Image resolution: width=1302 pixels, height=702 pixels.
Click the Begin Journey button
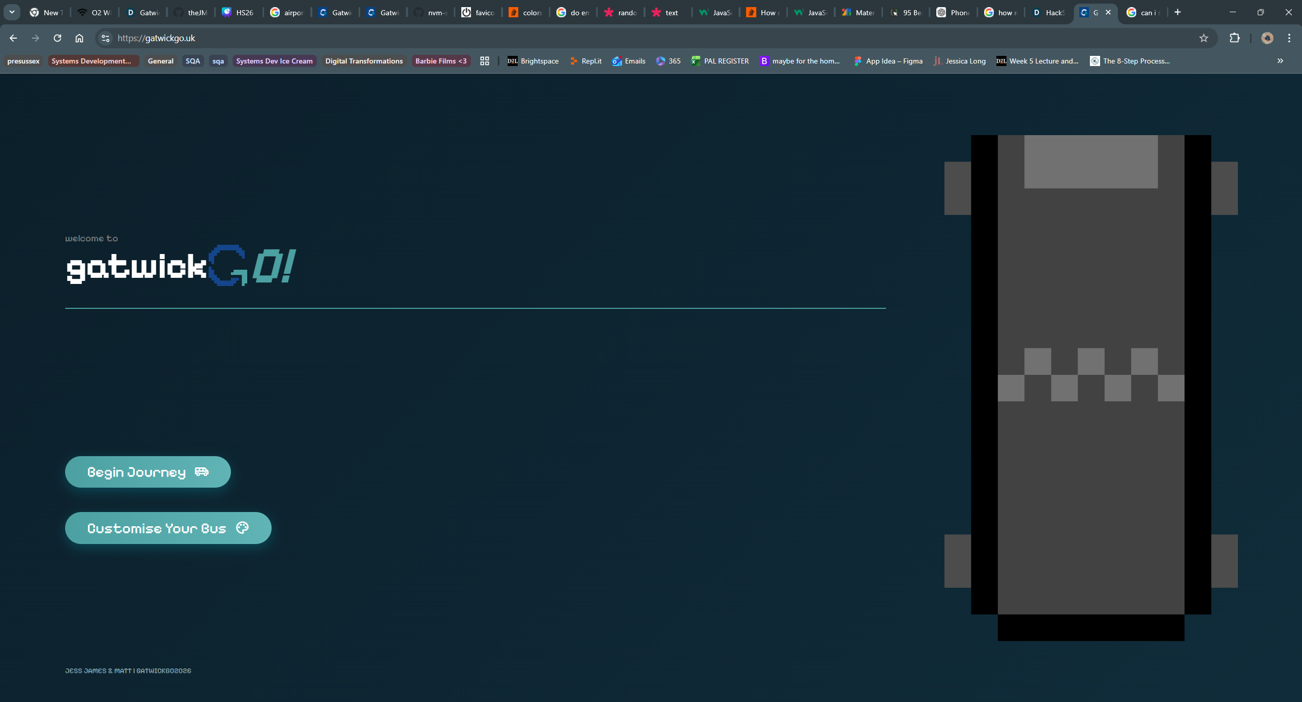point(147,472)
